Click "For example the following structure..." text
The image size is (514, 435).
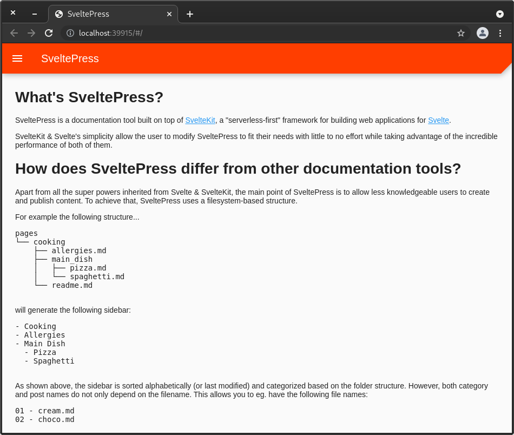pos(77,217)
